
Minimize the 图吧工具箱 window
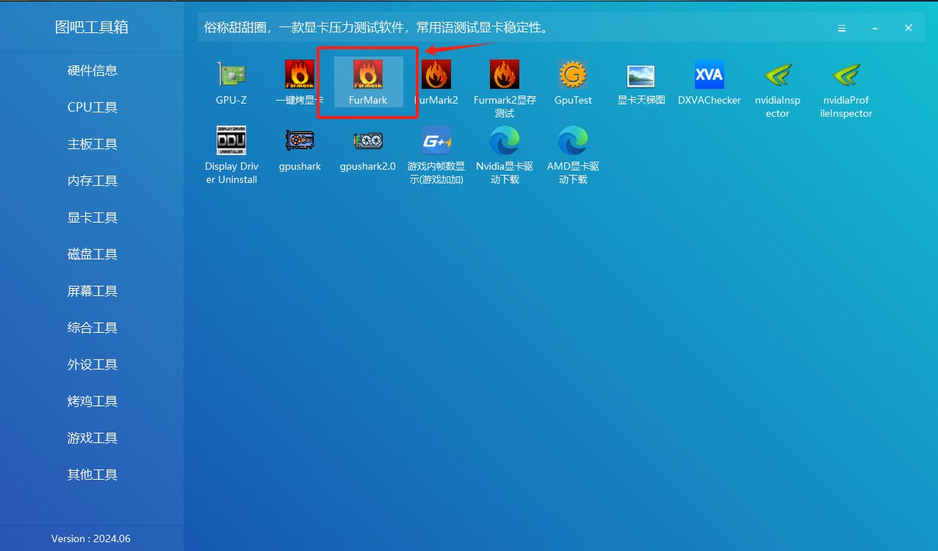[875, 28]
